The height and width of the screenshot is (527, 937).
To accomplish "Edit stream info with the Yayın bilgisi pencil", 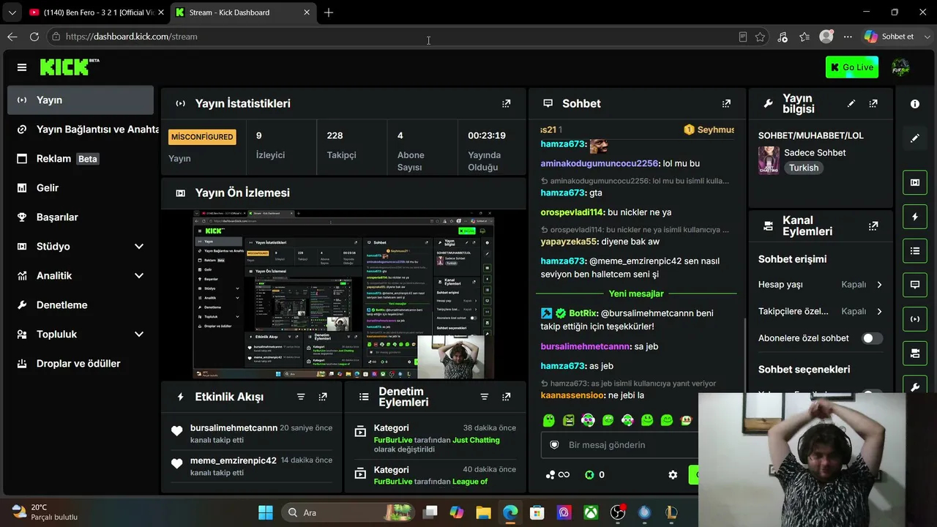I will click(851, 103).
